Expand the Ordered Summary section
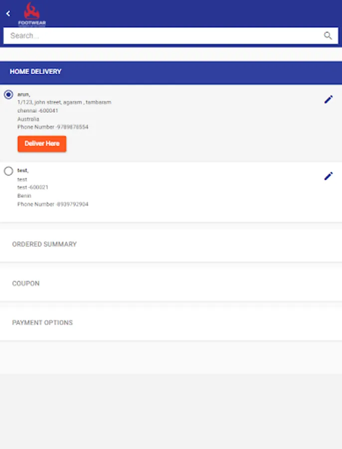 click(x=44, y=244)
